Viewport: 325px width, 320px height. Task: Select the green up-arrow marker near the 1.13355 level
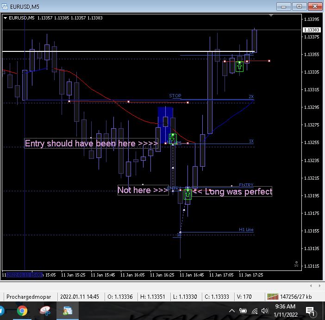click(x=240, y=67)
